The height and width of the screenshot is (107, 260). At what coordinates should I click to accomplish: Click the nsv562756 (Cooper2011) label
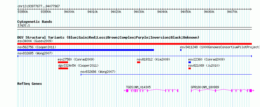point(37,47)
